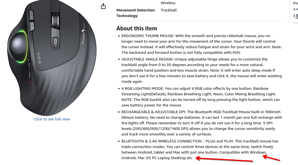Click the 'About this item' heading

[x=136, y=28]
